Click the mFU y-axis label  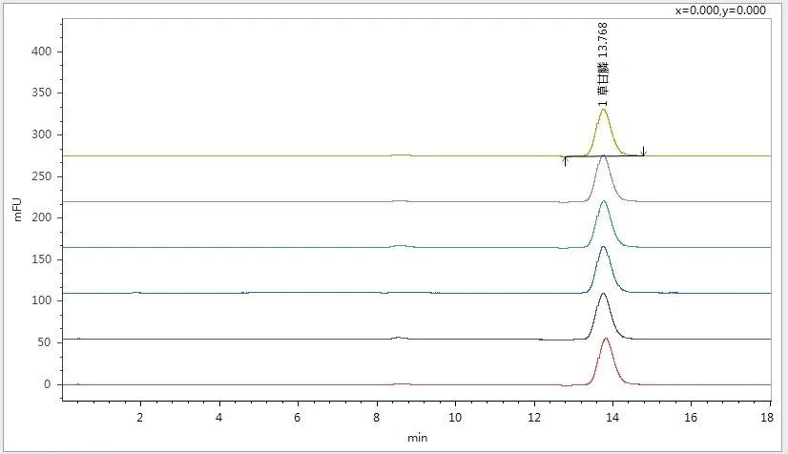tap(17, 209)
